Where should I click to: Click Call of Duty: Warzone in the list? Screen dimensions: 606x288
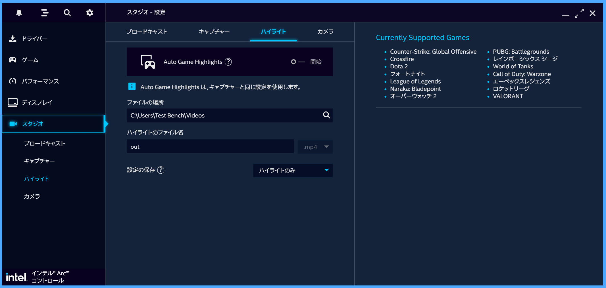[522, 74]
